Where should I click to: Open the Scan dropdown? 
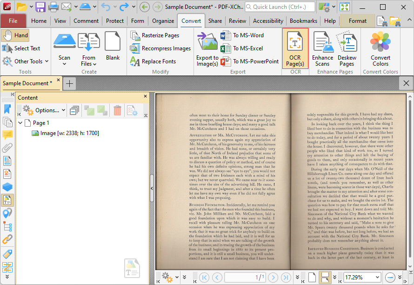tap(64, 64)
